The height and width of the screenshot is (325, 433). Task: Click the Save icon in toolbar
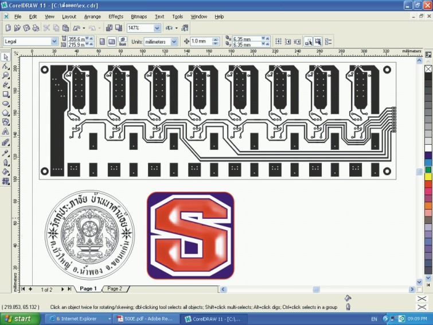pos(26,28)
